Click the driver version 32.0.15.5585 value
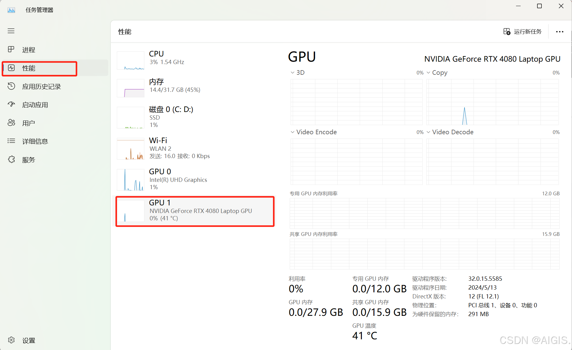This screenshot has height=350, width=572. click(485, 279)
